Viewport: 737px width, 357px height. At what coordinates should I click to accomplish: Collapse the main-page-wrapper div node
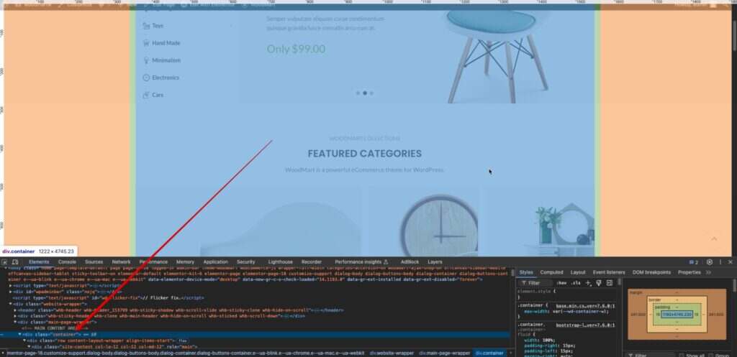coord(15,323)
